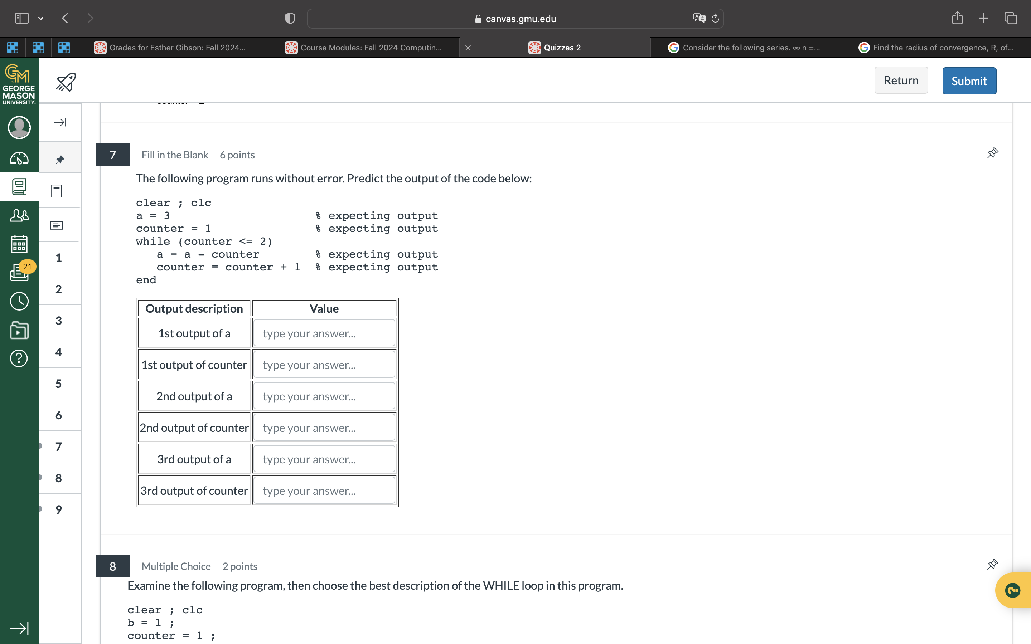The width and height of the screenshot is (1031, 644).
Task: Go back with the browser back arrow
Action: coord(65,18)
